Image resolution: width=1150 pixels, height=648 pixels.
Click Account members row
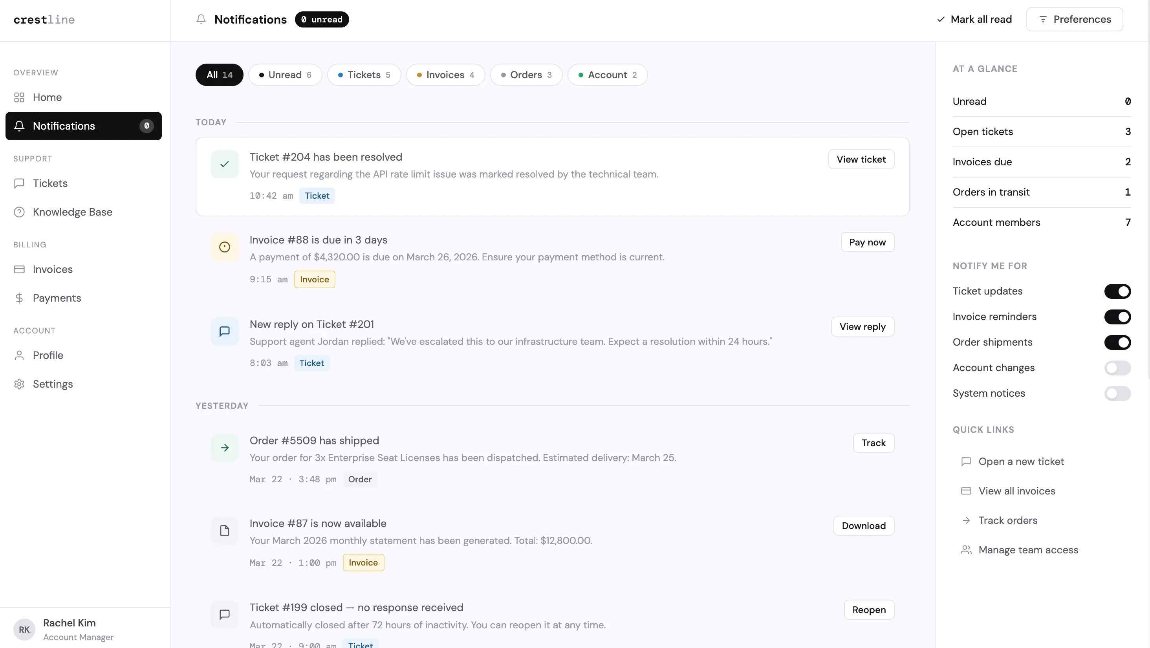[1042, 222]
